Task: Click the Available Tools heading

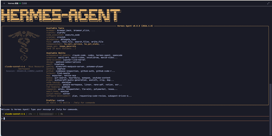Action: pyautogui.click(x=55, y=28)
